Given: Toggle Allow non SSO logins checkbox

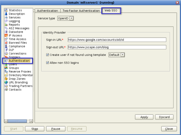Looking at the screenshot, I should (47, 63).
